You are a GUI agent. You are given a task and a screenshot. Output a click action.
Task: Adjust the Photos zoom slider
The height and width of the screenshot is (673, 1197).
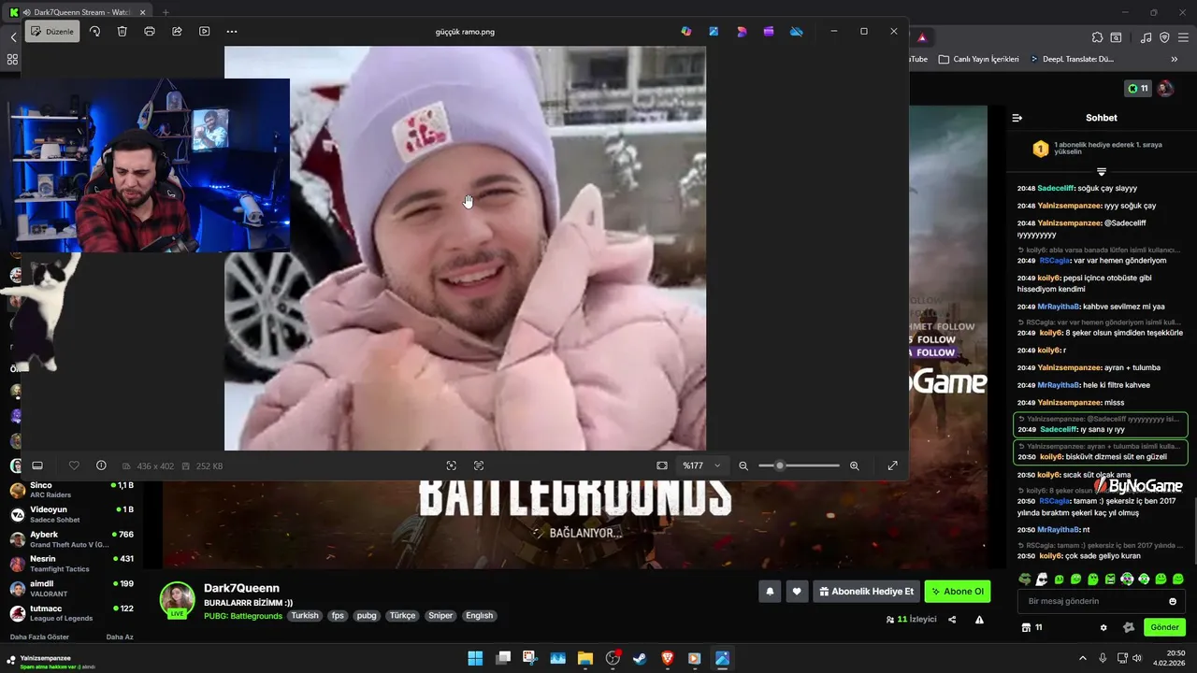(800, 465)
